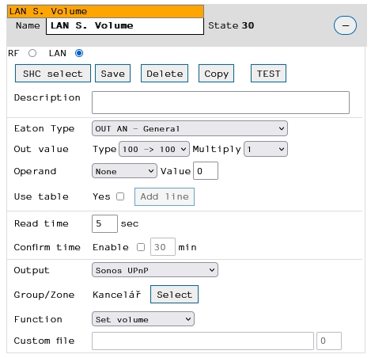This screenshot has height=358, width=371.
Task: Open the Out value Type dropdown
Action: point(154,149)
